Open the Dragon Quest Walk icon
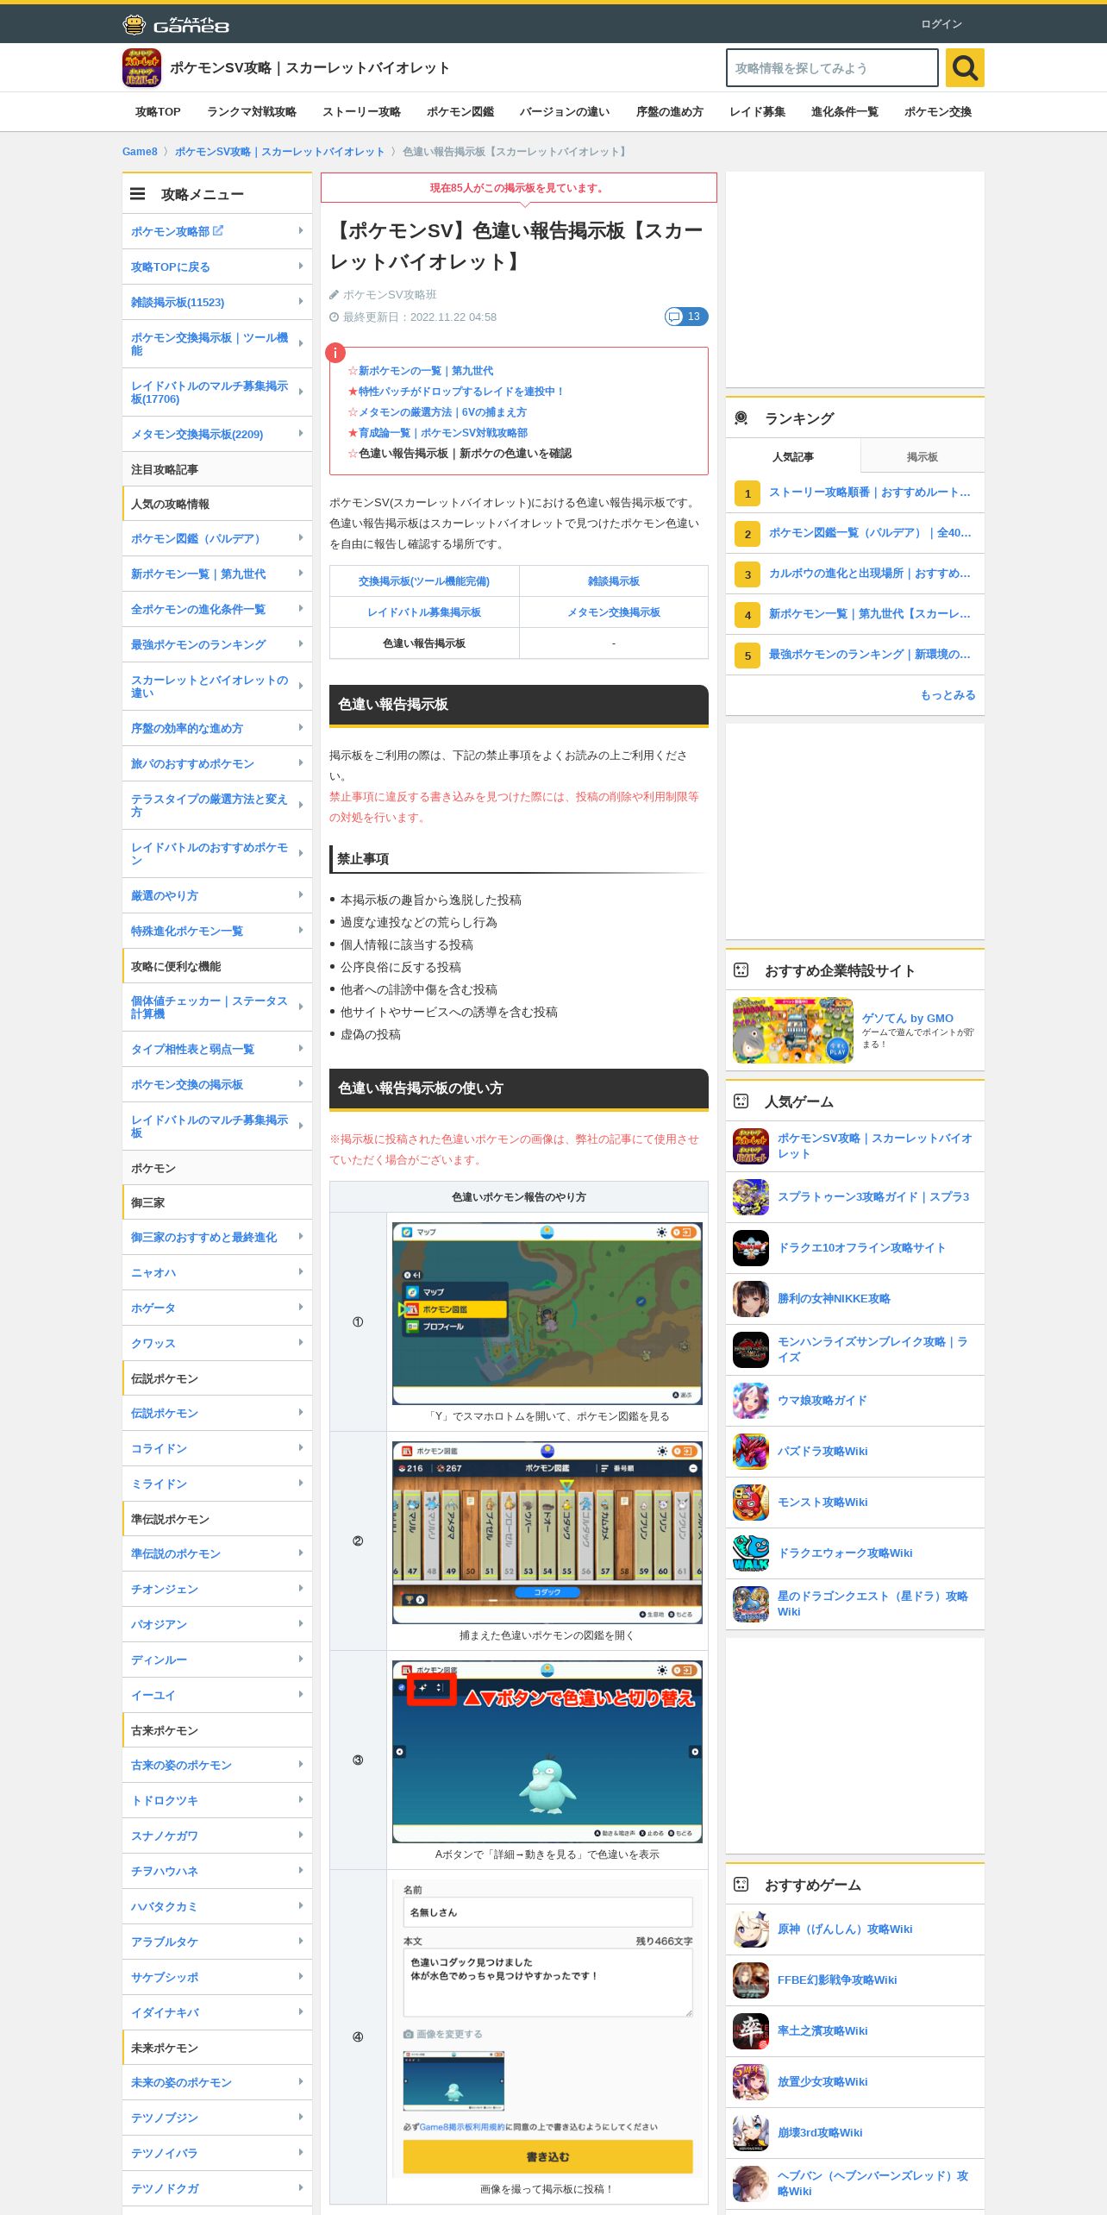1107x2215 pixels. [x=751, y=1553]
